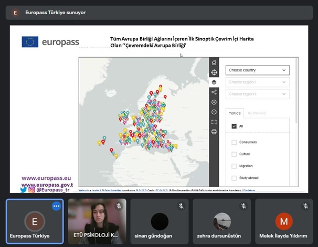The width and height of the screenshot is (318, 247).
Task: Click the print map icon
Action: 214,132
